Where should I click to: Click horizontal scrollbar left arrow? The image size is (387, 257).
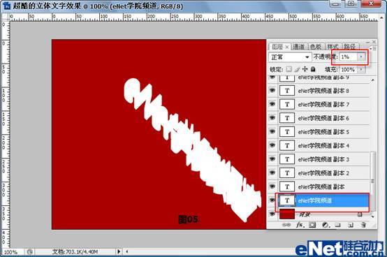point(127,251)
